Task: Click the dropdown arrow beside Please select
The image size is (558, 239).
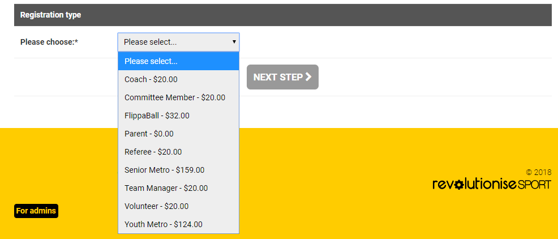Action: click(234, 42)
